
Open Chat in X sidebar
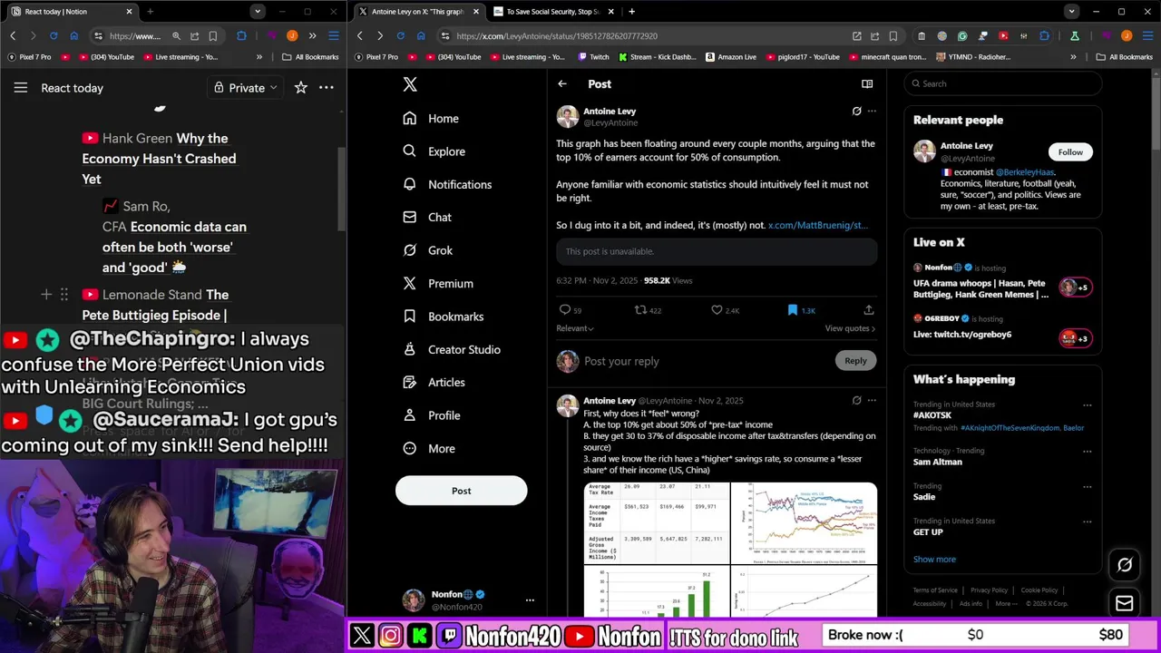click(427, 218)
